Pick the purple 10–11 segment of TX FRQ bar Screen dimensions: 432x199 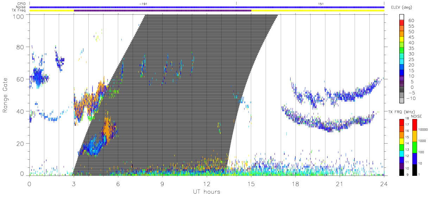[x=401, y=166]
